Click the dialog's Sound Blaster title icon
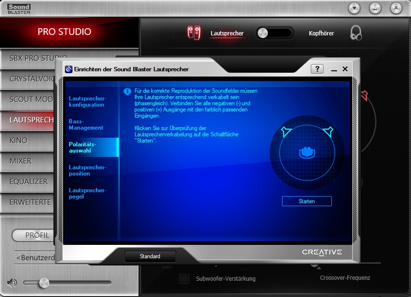The height and width of the screenshot is (297, 411). [69, 69]
